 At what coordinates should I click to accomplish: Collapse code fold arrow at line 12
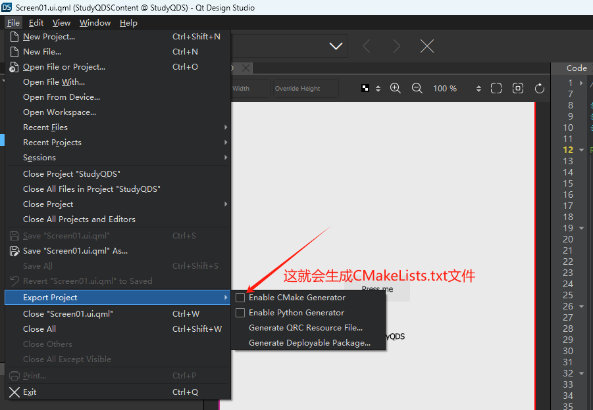[x=581, y=150]
